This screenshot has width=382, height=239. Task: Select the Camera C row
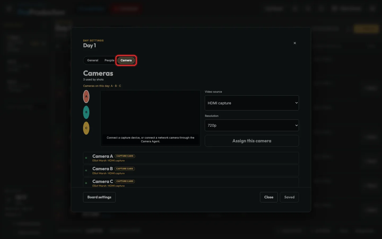(191, 182)
